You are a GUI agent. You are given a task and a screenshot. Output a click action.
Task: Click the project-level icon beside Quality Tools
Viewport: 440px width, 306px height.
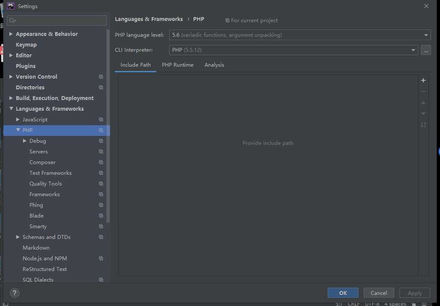click(x=101, y=184)
